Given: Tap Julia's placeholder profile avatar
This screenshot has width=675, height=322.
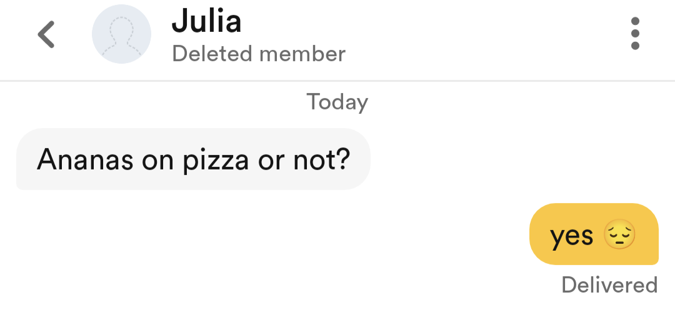Looking at the screenshot, I should point(121,34).
